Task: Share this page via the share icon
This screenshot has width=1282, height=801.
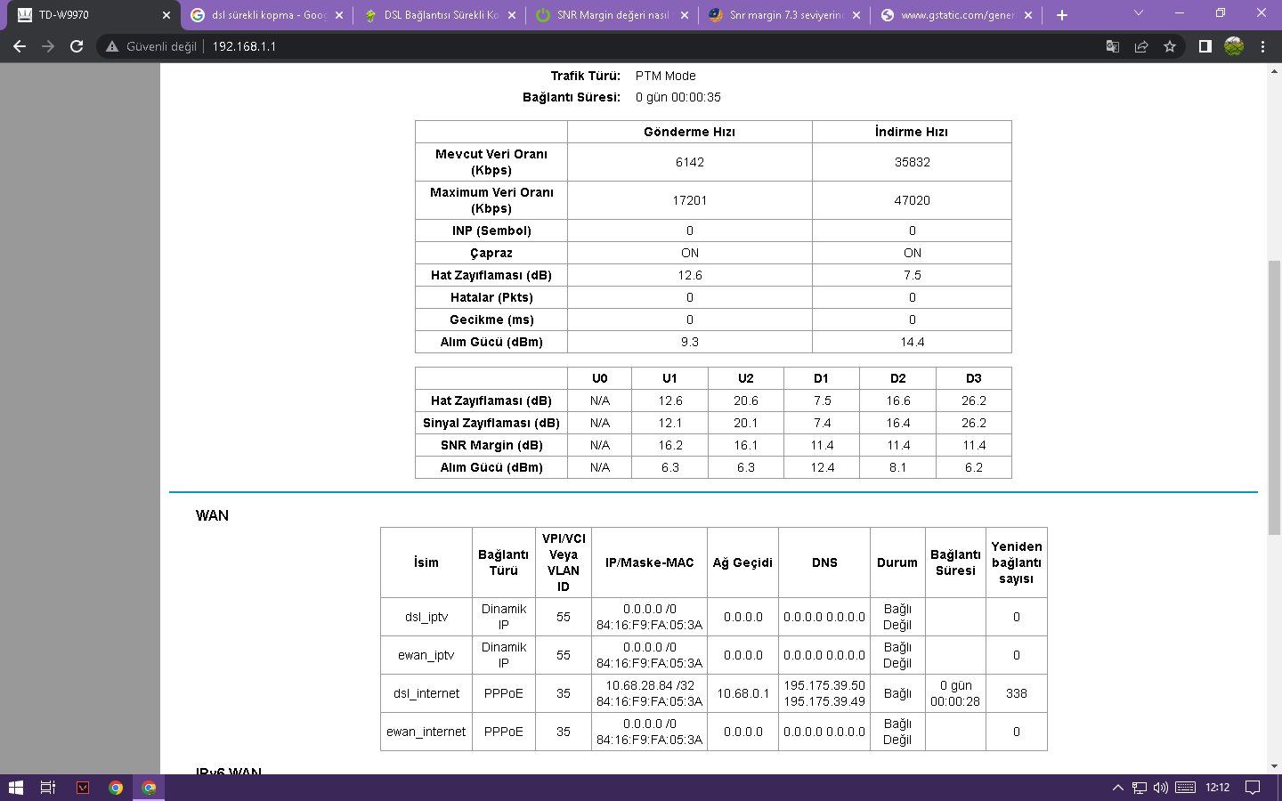Action: click(1141, 46)
